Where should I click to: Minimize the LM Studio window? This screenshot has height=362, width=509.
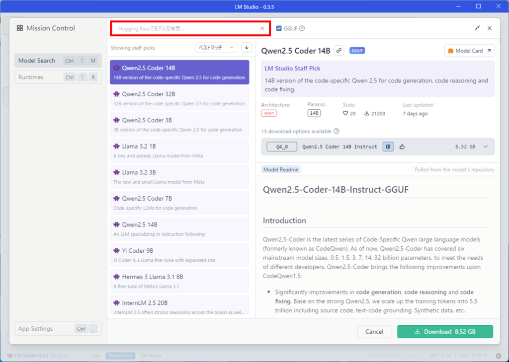click(458, 6)
